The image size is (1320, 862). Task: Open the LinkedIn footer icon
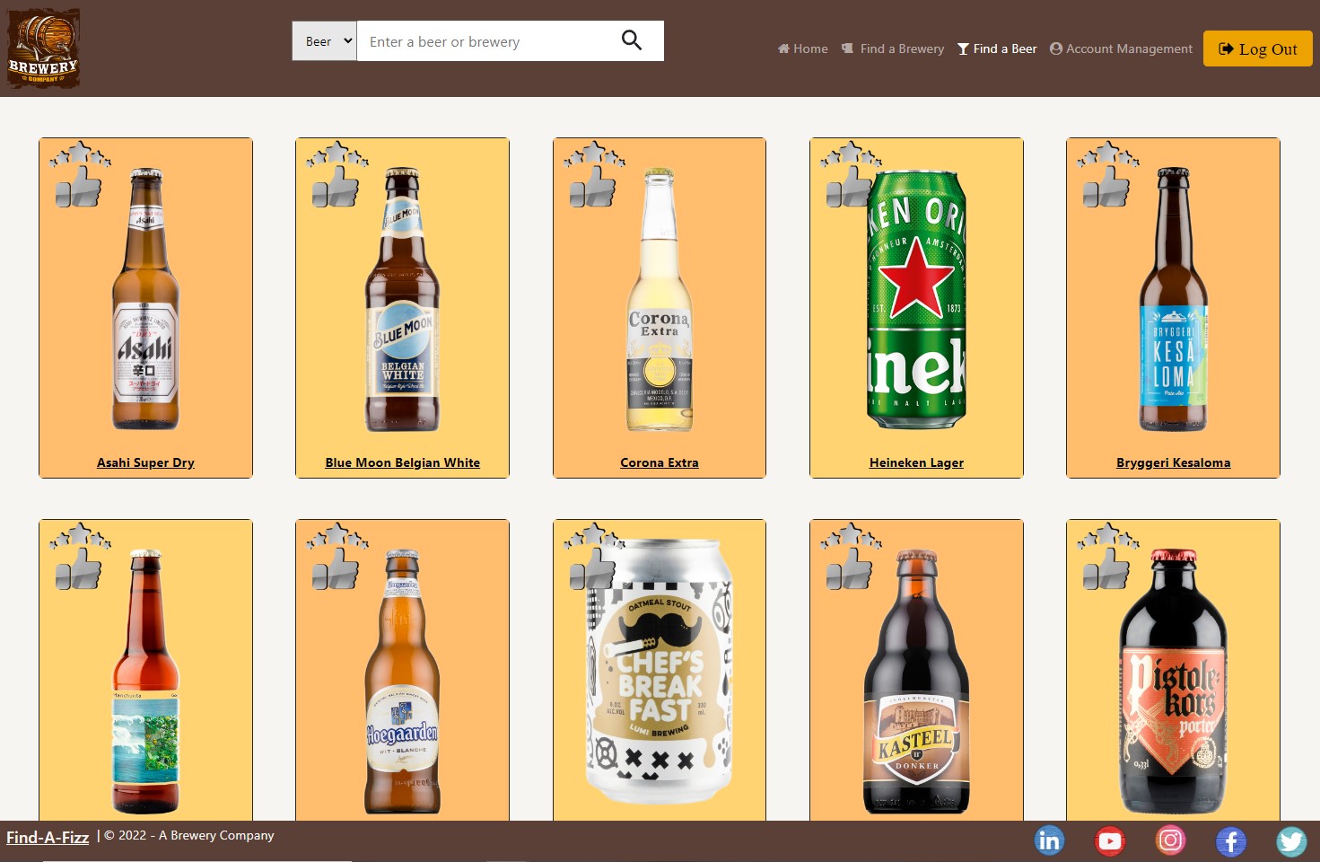coord(1049,840)
